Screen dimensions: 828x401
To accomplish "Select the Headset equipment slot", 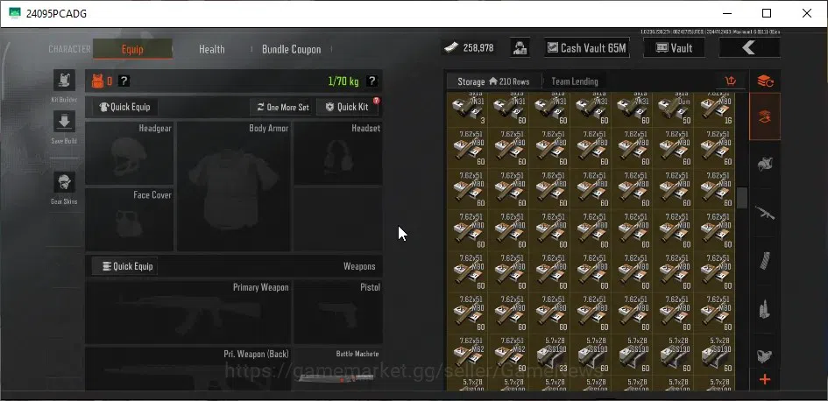I will tap(338, 153).
